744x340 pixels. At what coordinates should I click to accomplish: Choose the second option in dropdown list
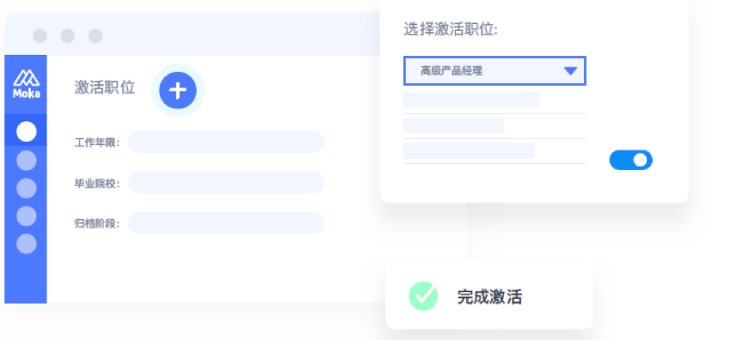[x=453, y=126]
